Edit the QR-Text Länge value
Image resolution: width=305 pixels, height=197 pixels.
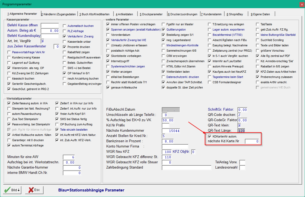[x=241, y=131]
